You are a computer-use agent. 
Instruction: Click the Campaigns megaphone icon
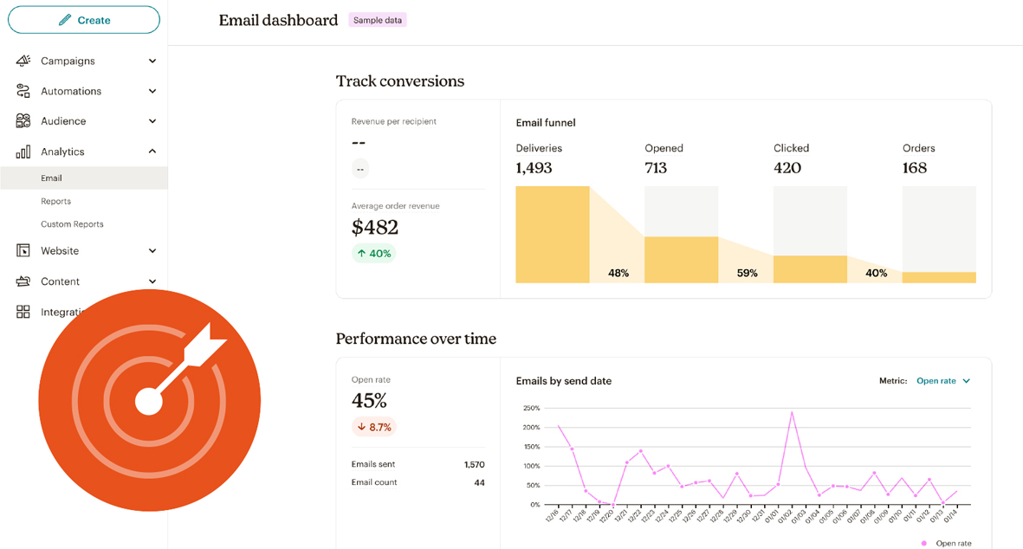(23, 61)
